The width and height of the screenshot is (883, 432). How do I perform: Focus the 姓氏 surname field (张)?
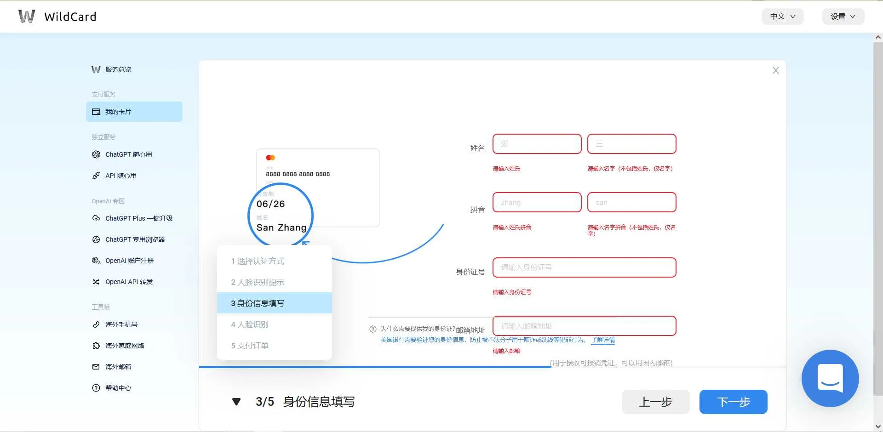(537, 144)
